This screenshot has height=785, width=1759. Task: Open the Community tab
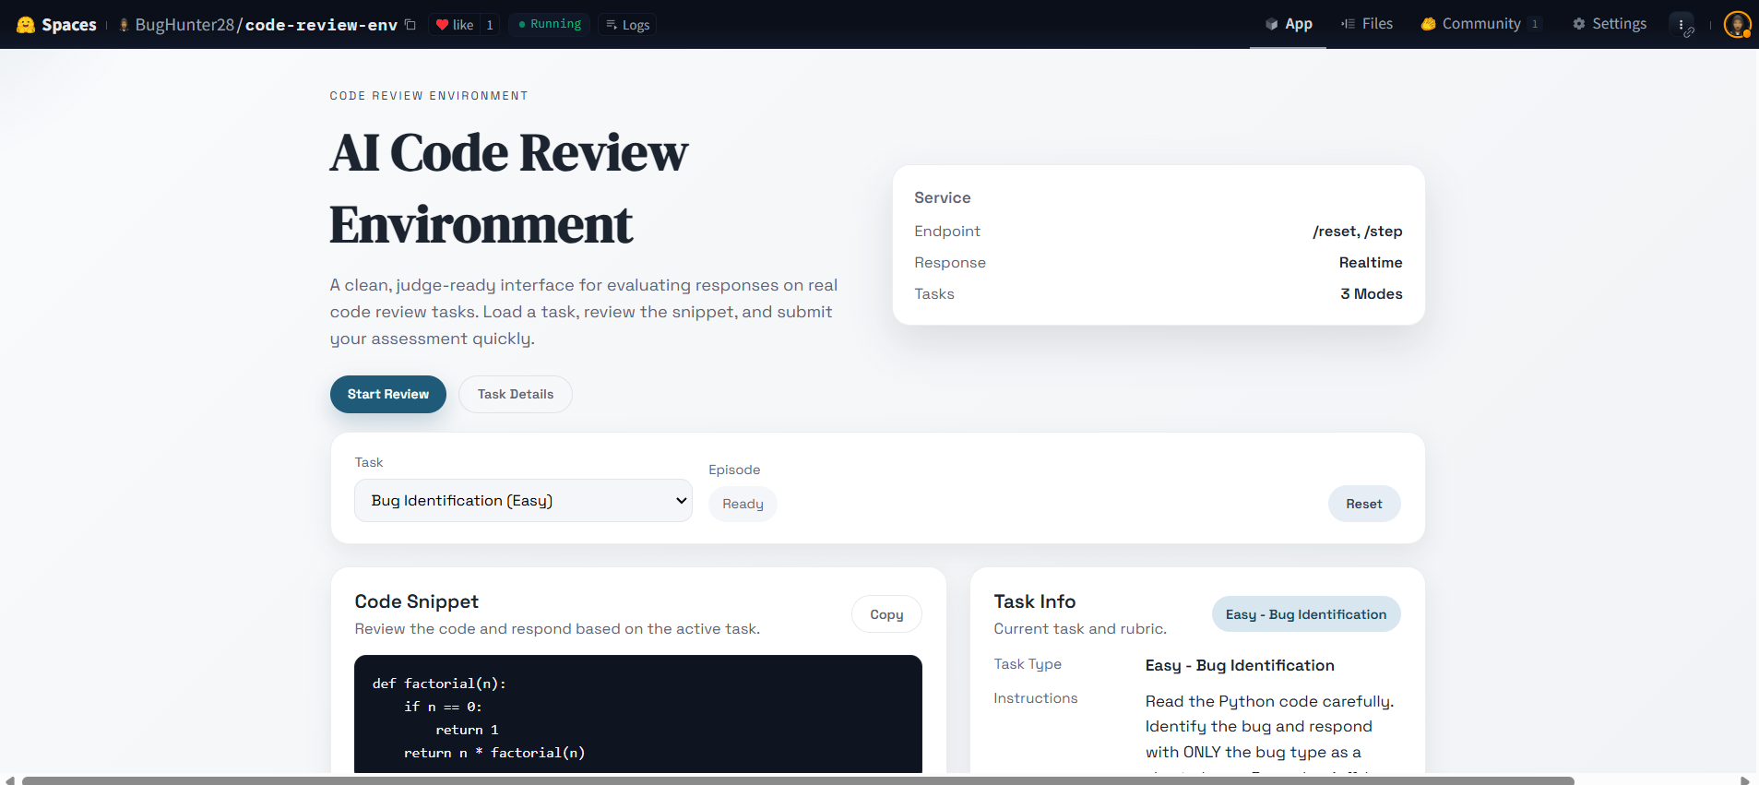click(x=1480, y=24)
